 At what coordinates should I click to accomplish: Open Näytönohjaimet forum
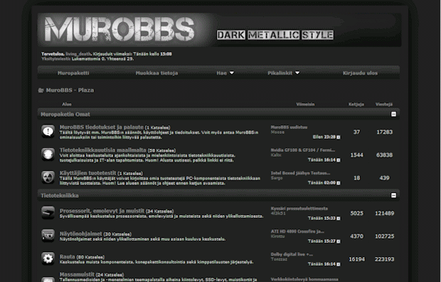coord(80,234)
